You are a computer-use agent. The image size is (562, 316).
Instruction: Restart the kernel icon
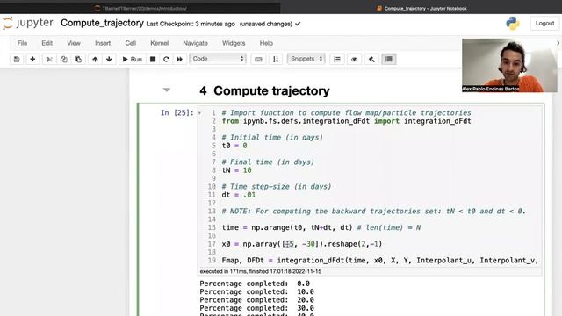tap(166, 59)
